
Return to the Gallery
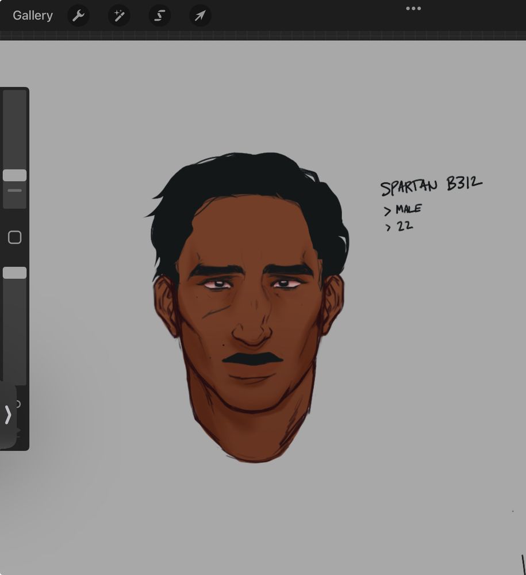click(x=33, y=16)
